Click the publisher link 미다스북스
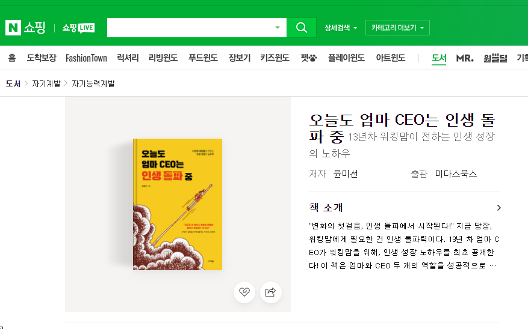Viewport: 528px width, 329px height. pos(456,174)
